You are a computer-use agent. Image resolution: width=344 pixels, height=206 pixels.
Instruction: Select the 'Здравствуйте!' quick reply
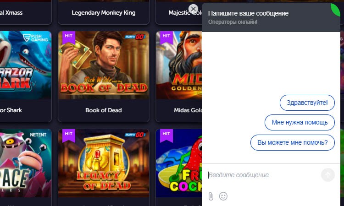pyautogui.click(x=307, y=103)
